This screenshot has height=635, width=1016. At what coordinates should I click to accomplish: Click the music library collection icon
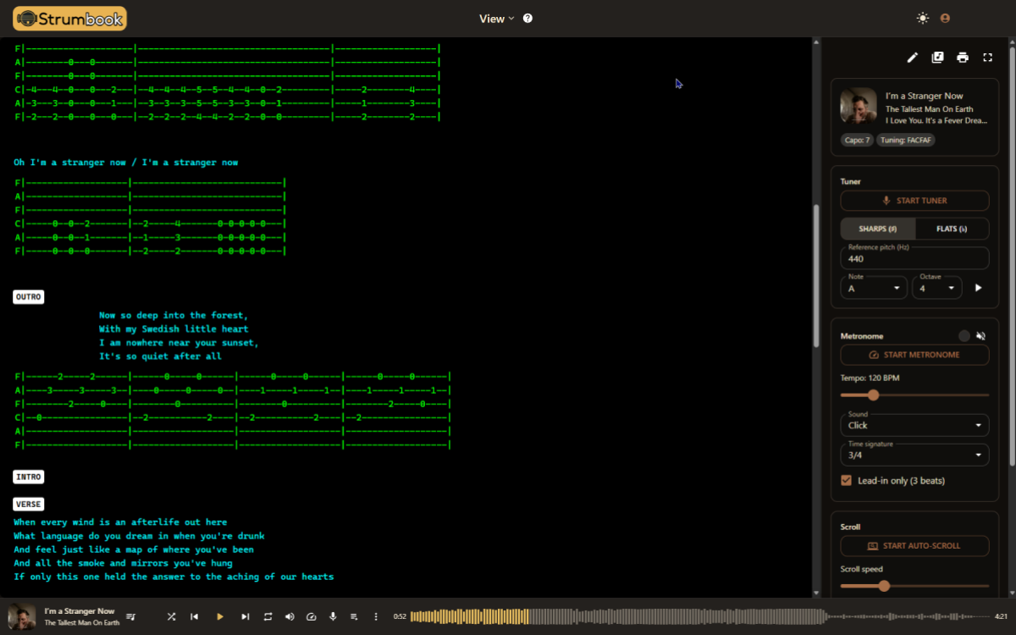click(937, 58)
